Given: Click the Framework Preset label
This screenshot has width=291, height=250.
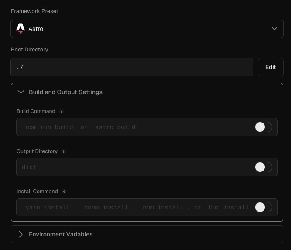Looking at the screenshot, I should 34,11.
